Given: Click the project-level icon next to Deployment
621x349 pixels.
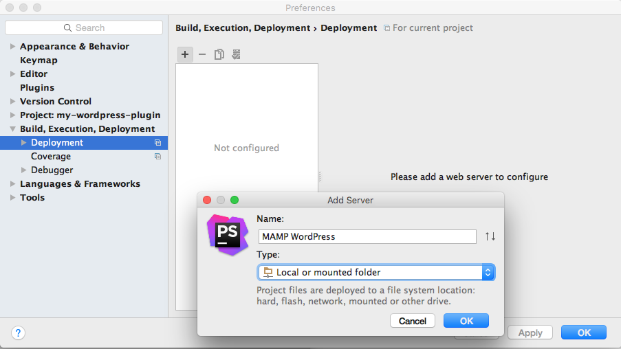Looking at the screenshot, I should coord(157,142).
